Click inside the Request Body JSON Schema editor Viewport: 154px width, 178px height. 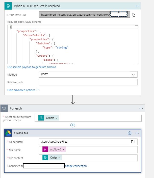73,44
